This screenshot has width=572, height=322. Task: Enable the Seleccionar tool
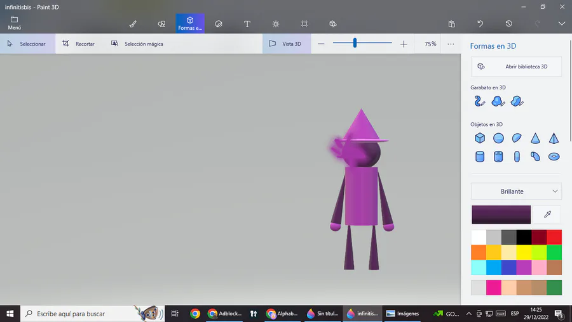pyautogui.click(x=27, y=44)
